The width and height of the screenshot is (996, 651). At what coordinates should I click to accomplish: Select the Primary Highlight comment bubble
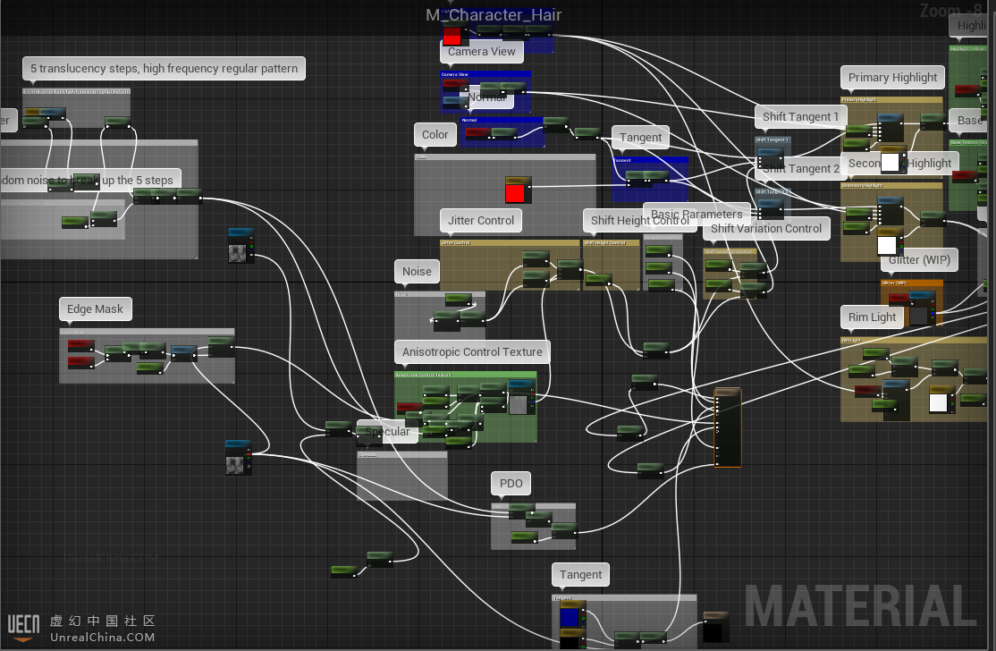pos(892,78)
